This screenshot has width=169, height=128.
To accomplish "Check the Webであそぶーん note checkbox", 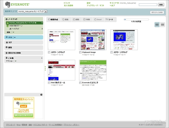I will 49,83.
